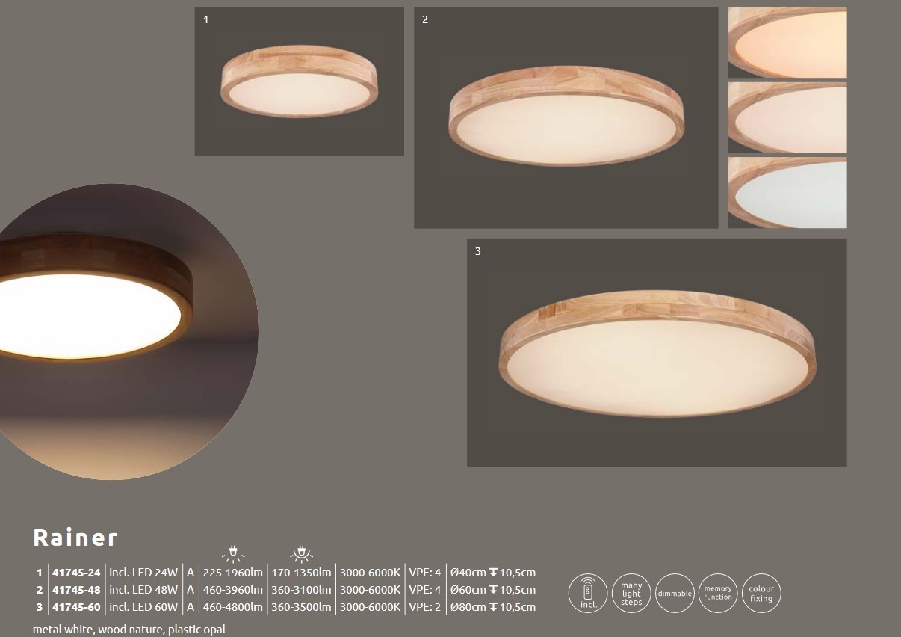Click the depth symbol beside Ø40cm
The image size is (901, 637).
coord(493,573)
